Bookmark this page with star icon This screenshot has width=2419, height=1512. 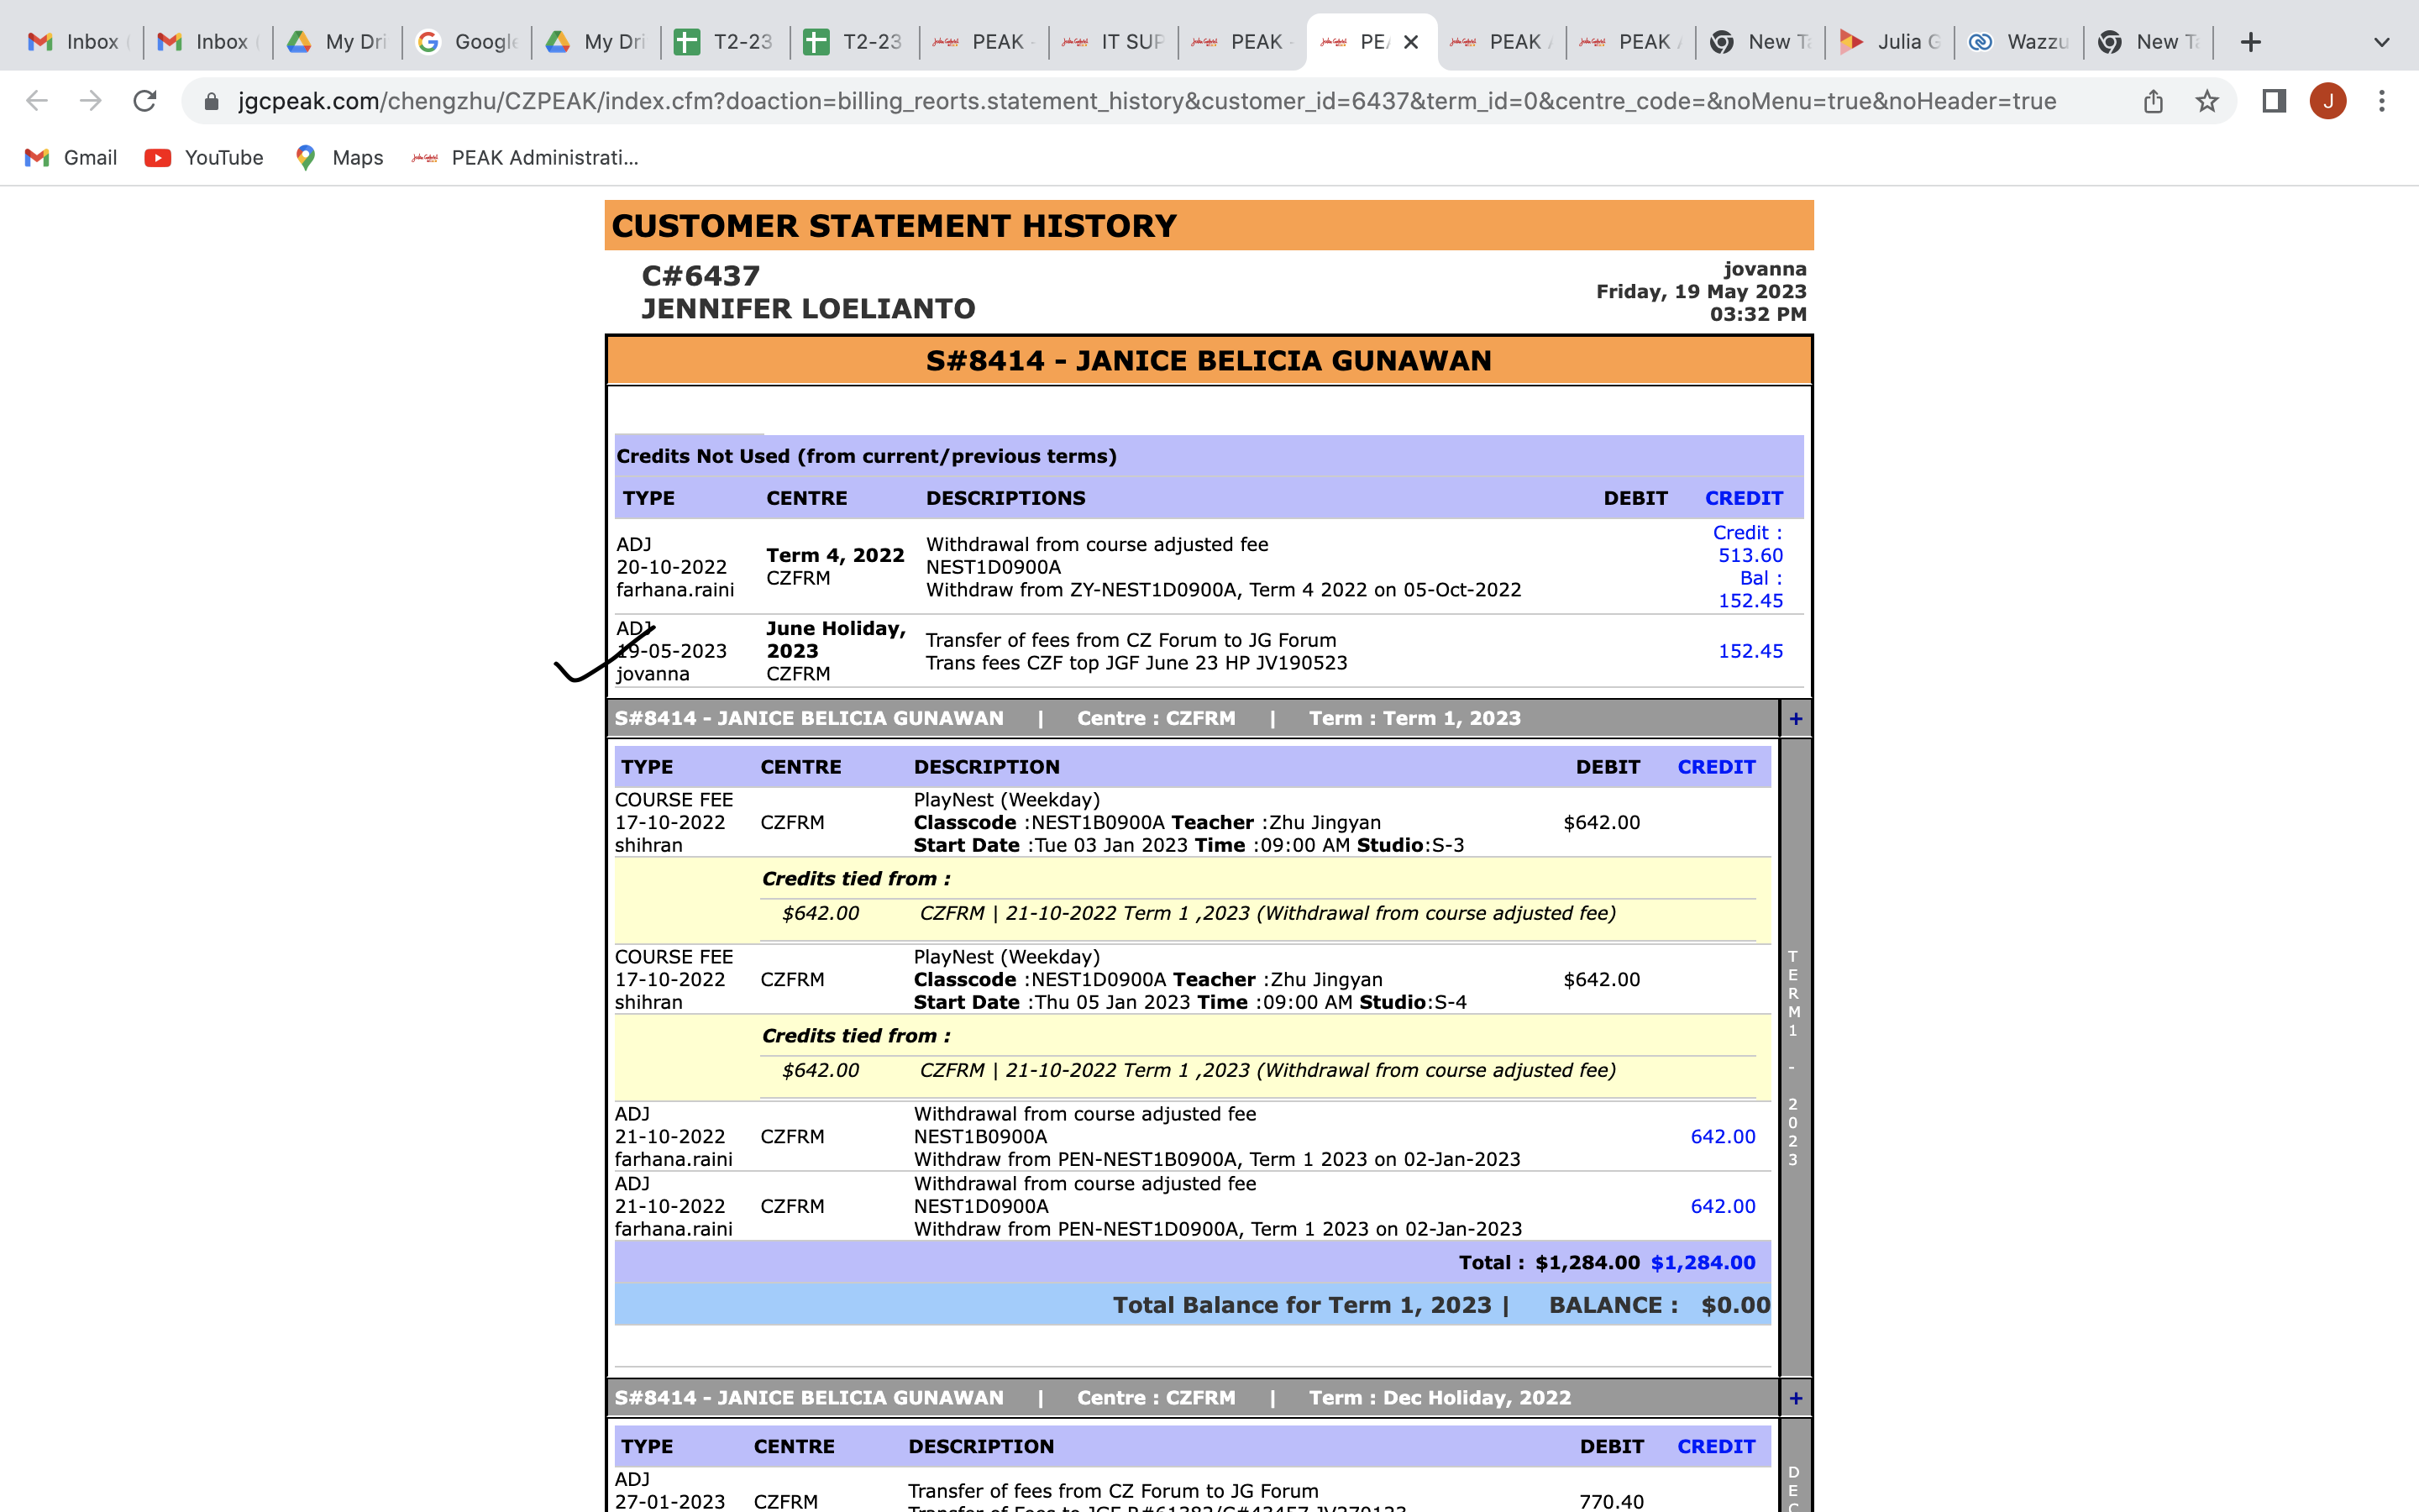click(2207, 101)
